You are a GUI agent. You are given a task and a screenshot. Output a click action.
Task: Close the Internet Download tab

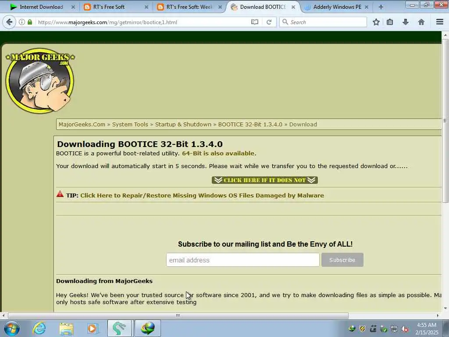[x=73, y=7]
